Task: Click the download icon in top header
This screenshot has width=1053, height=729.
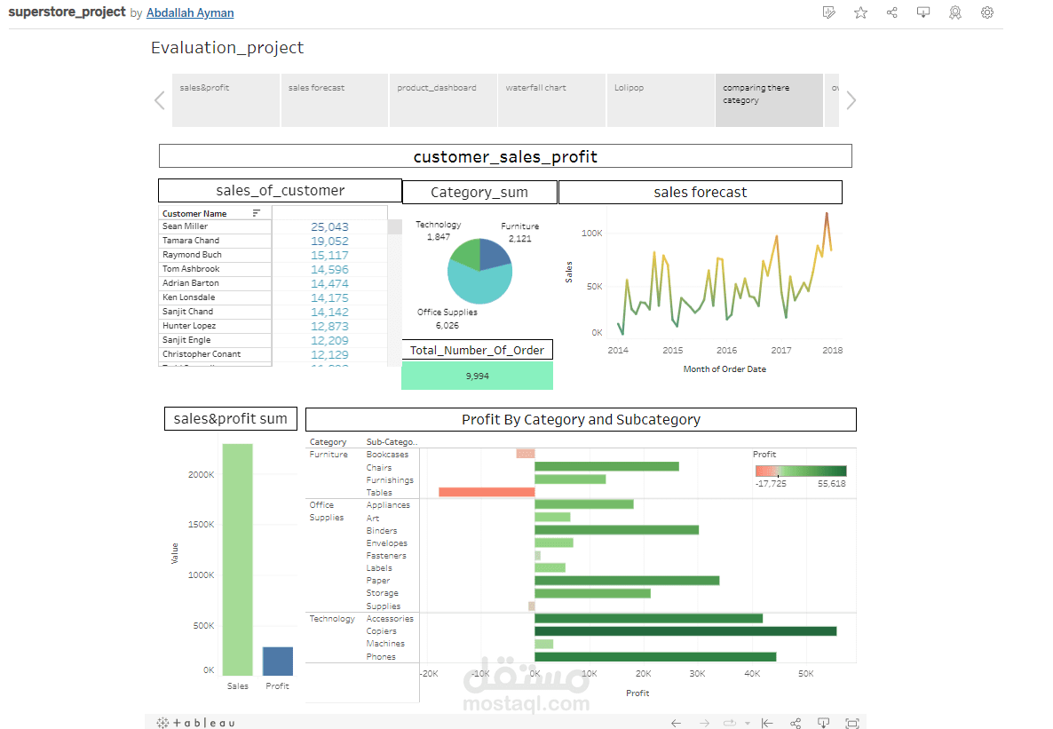Action: 923,12
